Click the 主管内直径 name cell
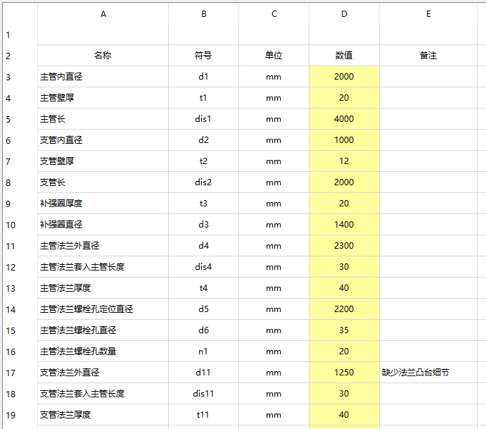 pyautogui.click(x=103, y=77)
